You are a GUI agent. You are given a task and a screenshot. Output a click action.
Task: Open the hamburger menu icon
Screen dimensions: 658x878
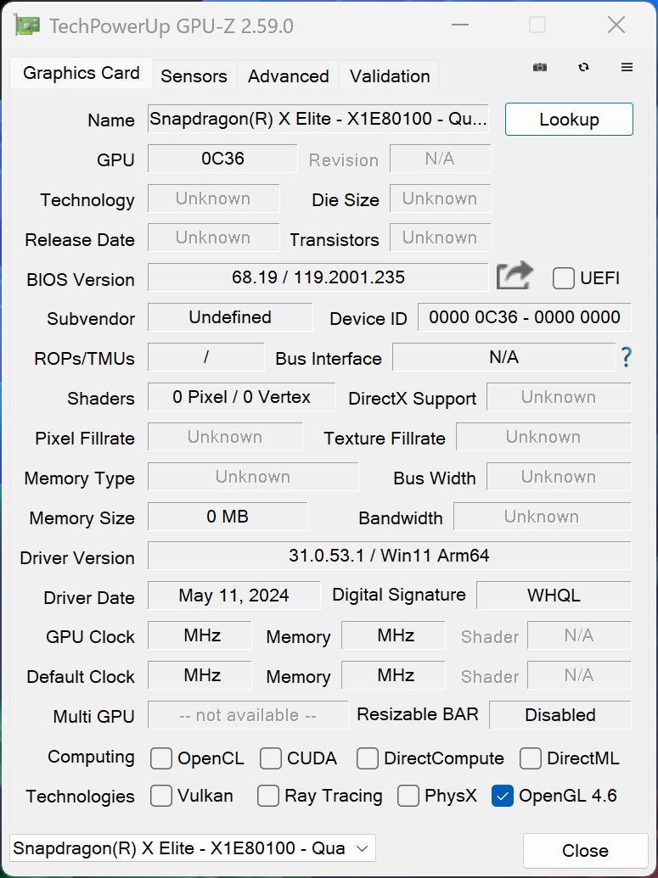tap(627, 67)
